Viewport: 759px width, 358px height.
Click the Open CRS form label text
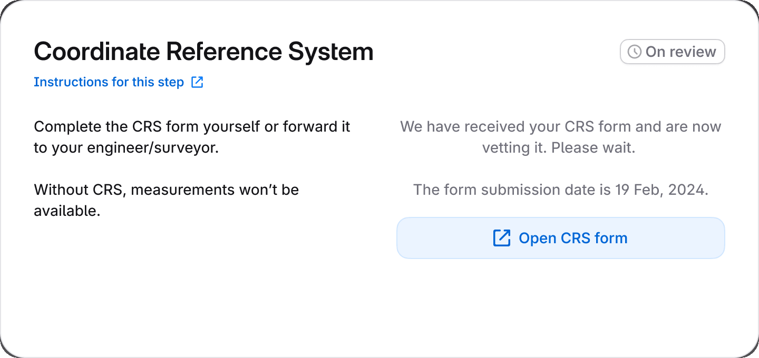(x=573, y=238)
